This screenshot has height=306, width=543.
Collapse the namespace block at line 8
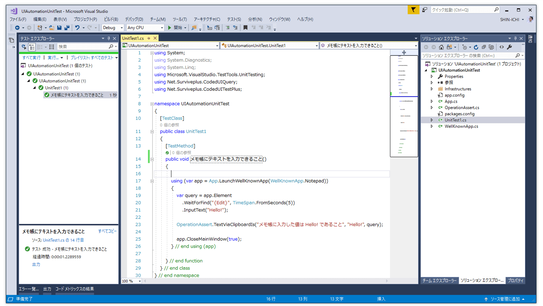pos(152,104)
